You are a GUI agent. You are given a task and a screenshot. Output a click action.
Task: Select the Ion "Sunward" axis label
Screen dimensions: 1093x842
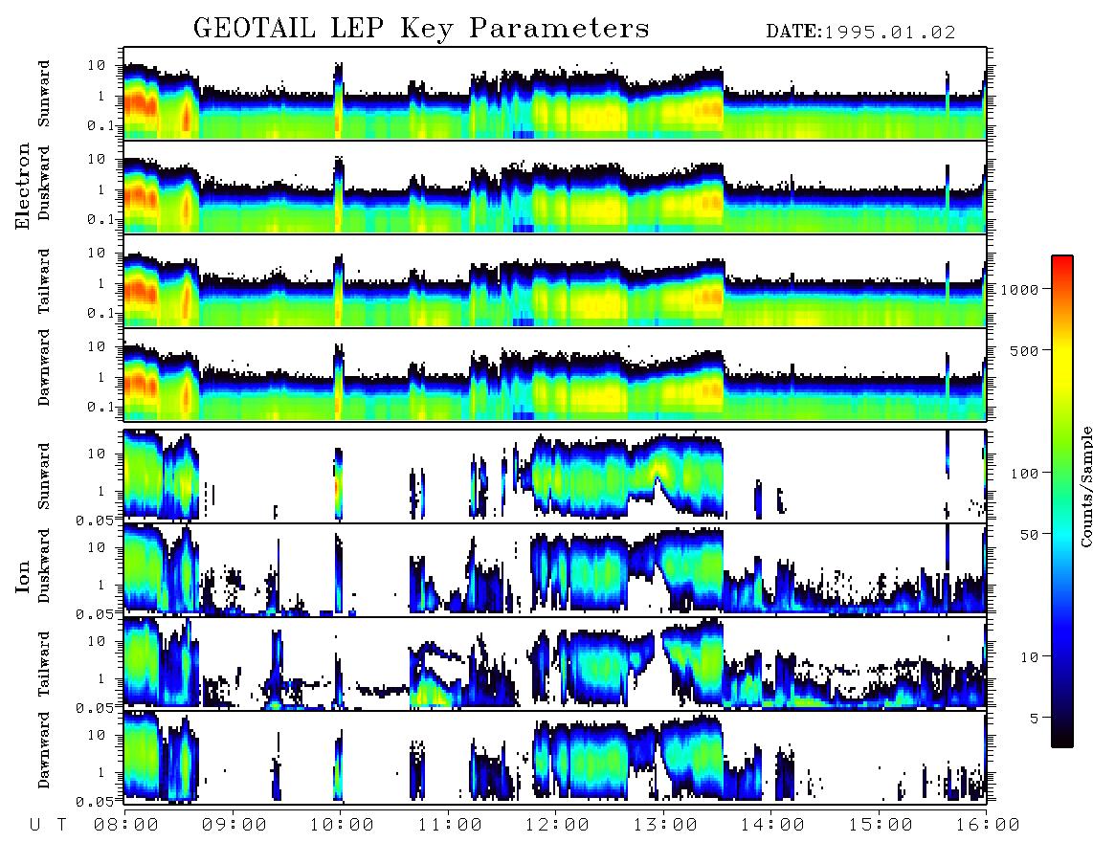pyautogui.click(x=43, y=476)
